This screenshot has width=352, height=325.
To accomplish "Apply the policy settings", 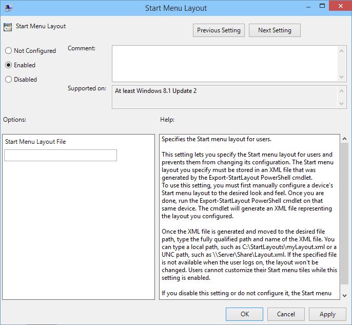I will tap(327, 314).
